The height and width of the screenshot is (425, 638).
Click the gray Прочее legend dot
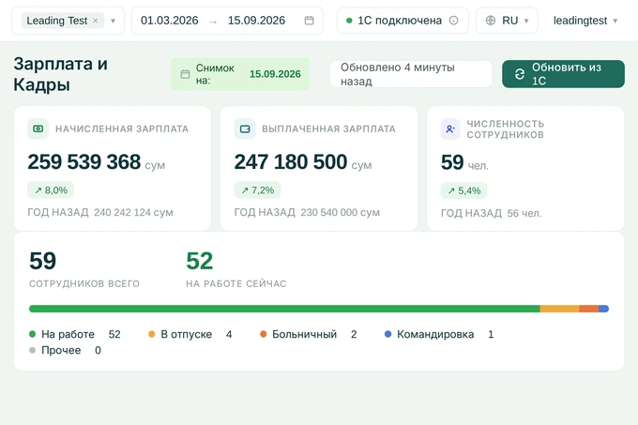33,350
